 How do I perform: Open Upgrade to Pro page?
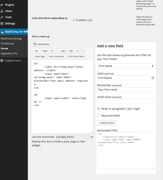[x=9, y=53]
